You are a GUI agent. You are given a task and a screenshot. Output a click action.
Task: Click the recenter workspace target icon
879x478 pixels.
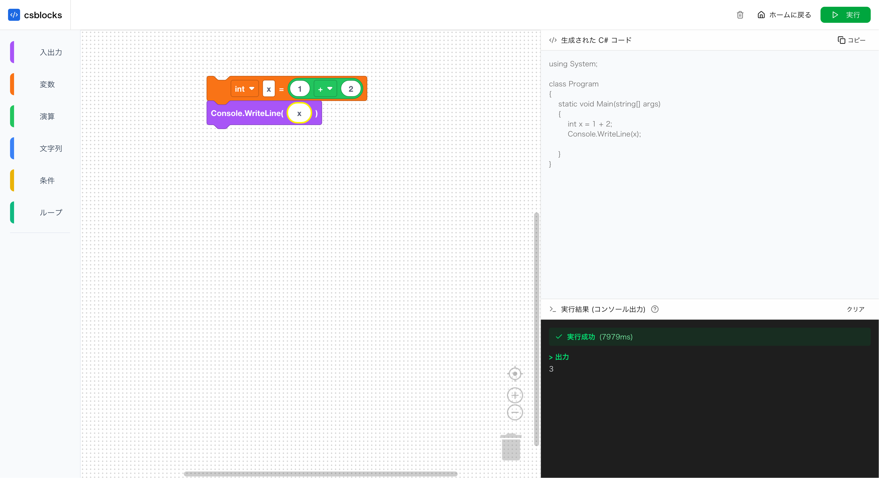click(515, 373)
